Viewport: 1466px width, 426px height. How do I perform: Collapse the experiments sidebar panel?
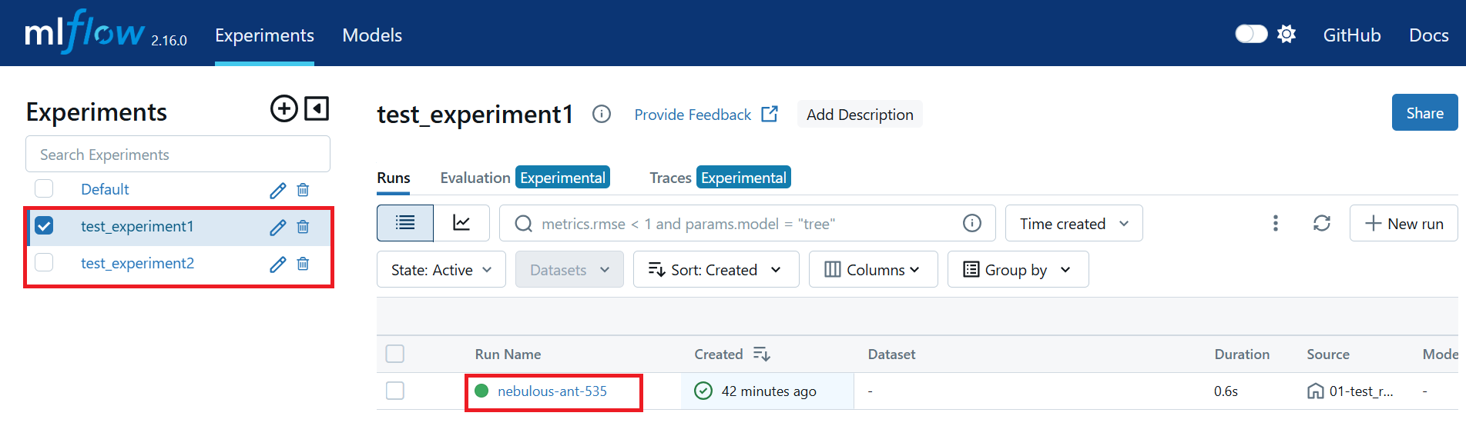click(317, 108)
